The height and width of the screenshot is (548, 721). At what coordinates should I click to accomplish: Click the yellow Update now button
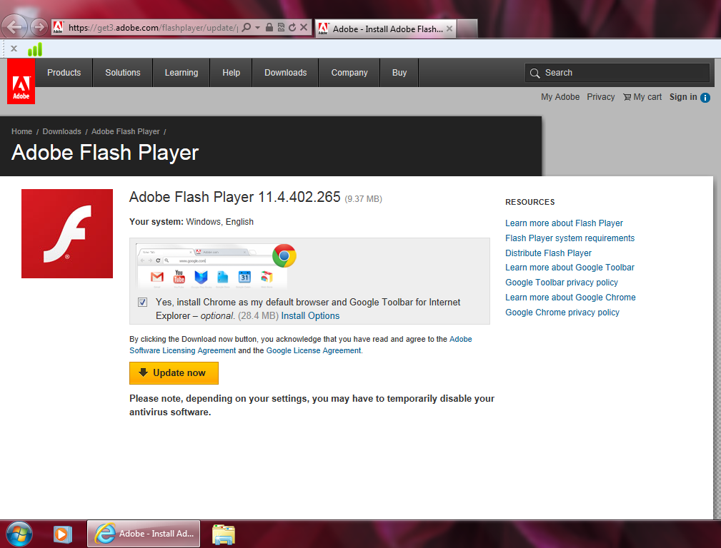[x=174, y=373]
